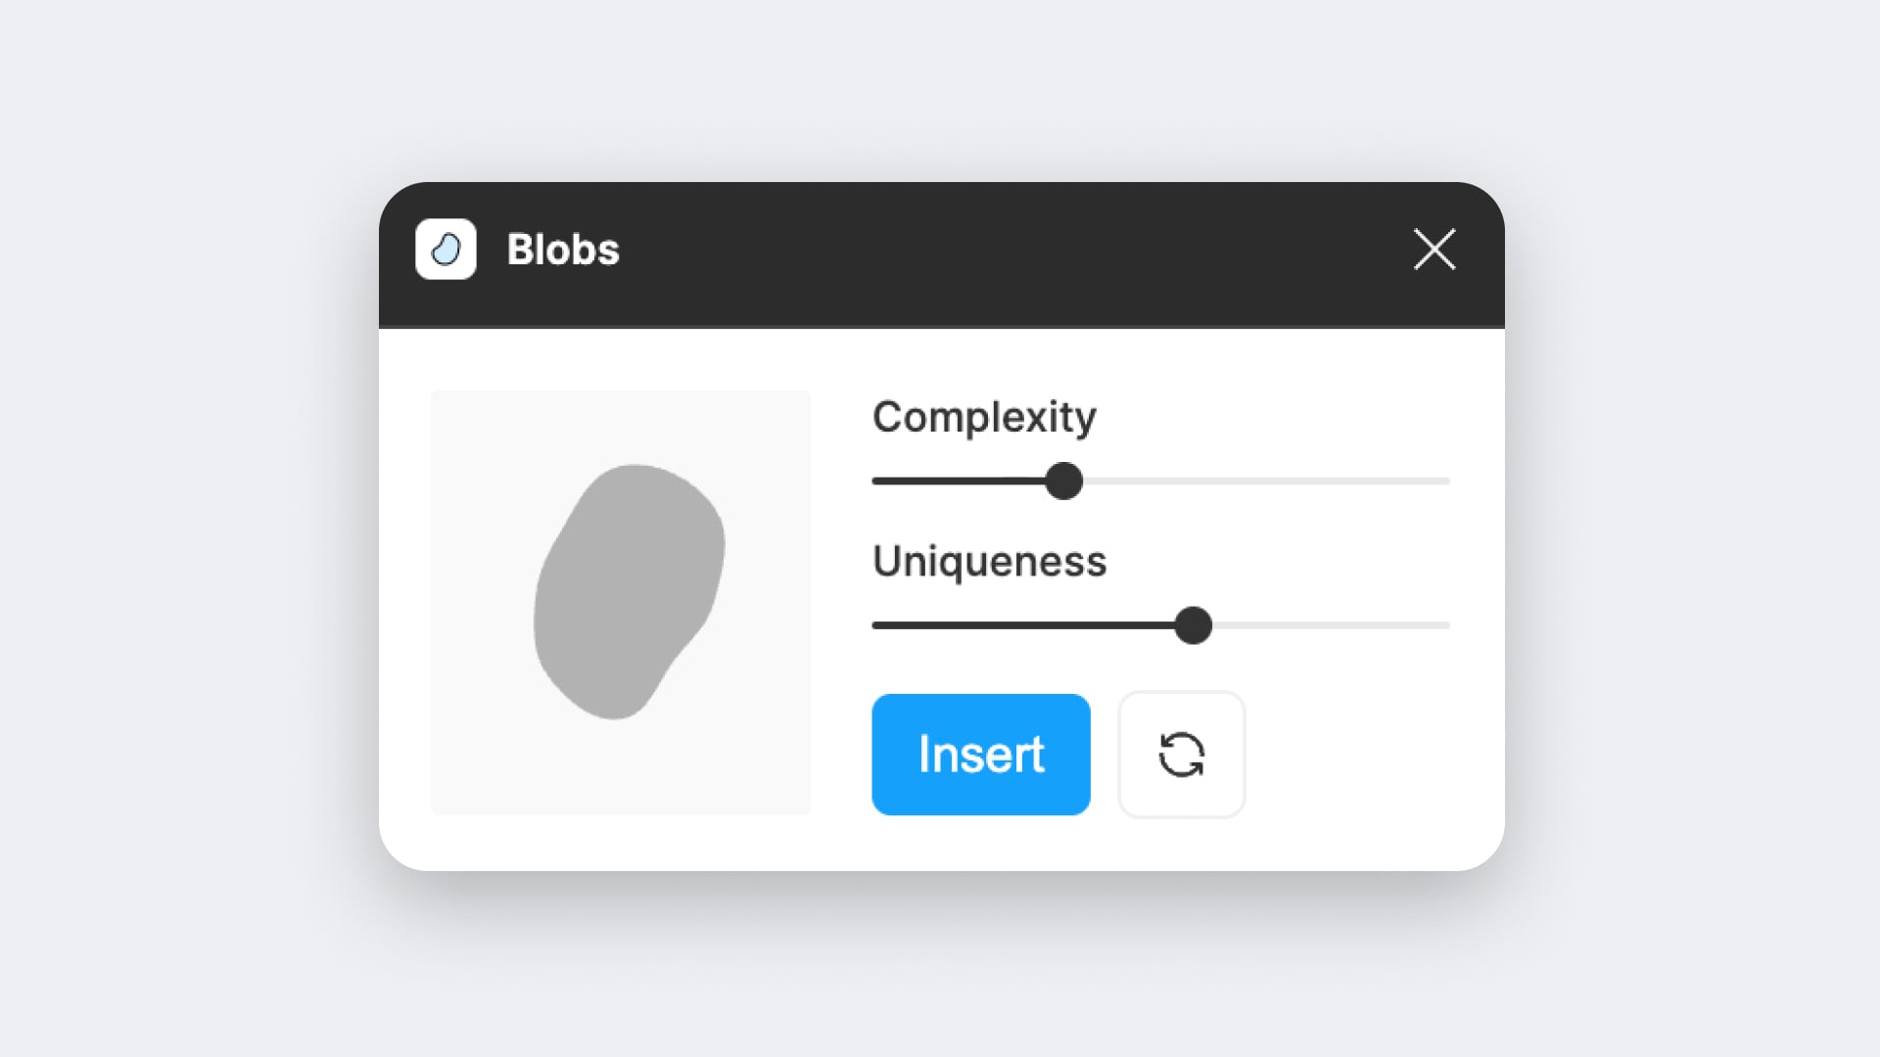Click Insert to add the blob
This screenshot has width=1880, height=1057.
tap(980, 754)
